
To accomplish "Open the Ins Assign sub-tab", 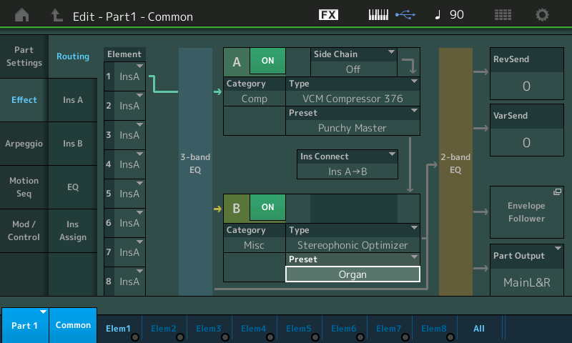I will [72, 230].
